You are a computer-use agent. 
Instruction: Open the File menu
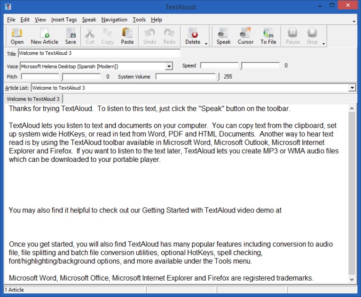pos(11,20)
